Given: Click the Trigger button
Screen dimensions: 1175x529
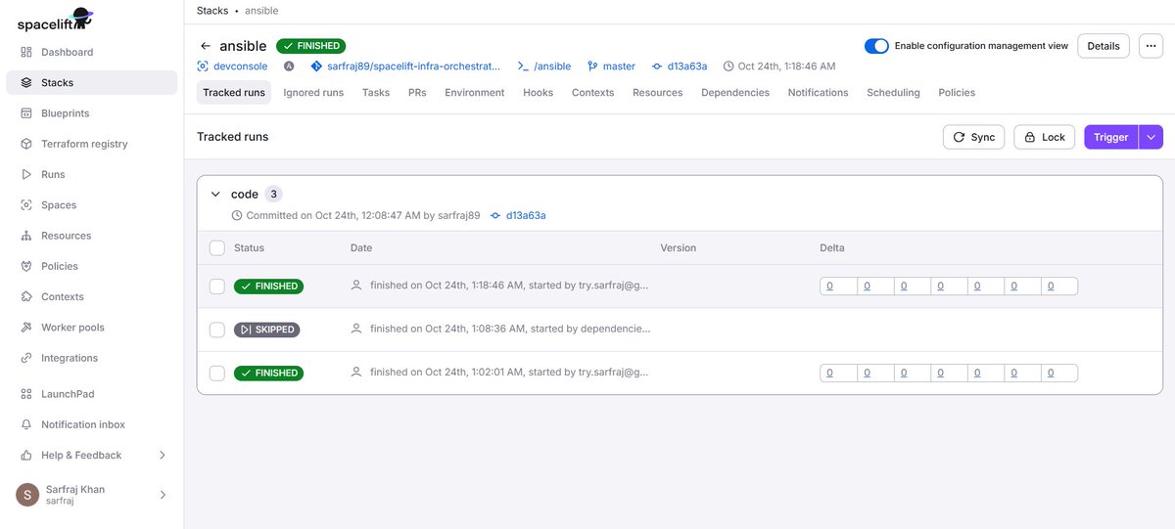Looking at the screenshot, I should coord(1111,137).
